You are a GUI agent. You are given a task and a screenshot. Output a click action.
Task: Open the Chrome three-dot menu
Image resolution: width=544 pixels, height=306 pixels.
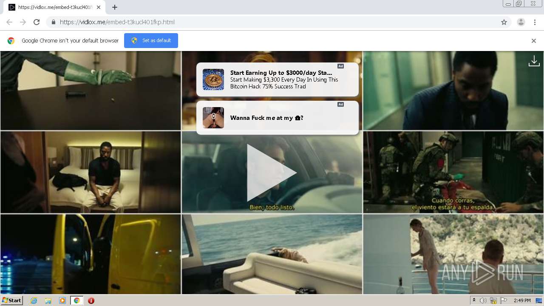coord(535,22)
